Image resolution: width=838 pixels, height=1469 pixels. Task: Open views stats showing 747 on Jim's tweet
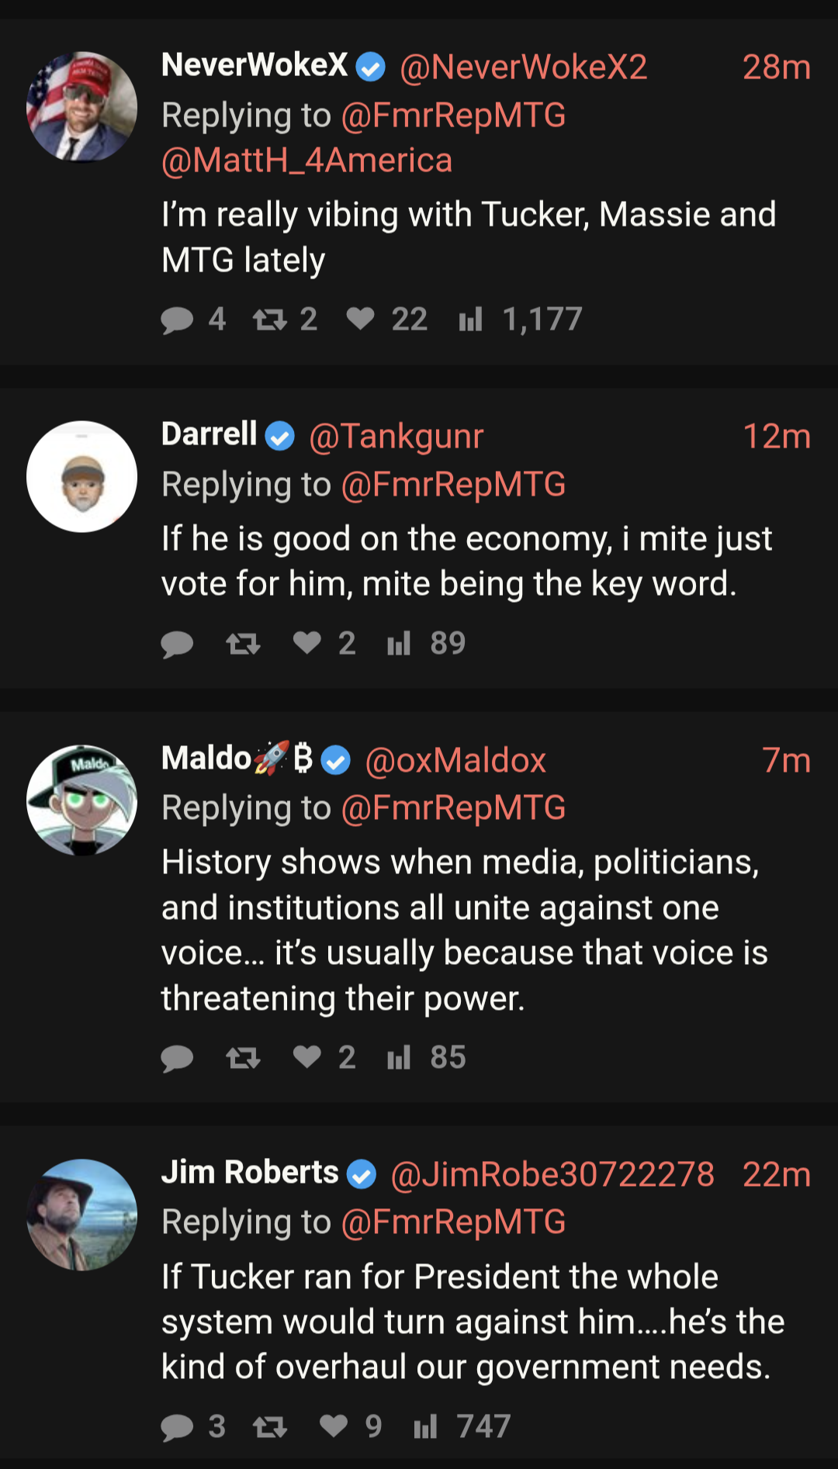click(425, 1426)
